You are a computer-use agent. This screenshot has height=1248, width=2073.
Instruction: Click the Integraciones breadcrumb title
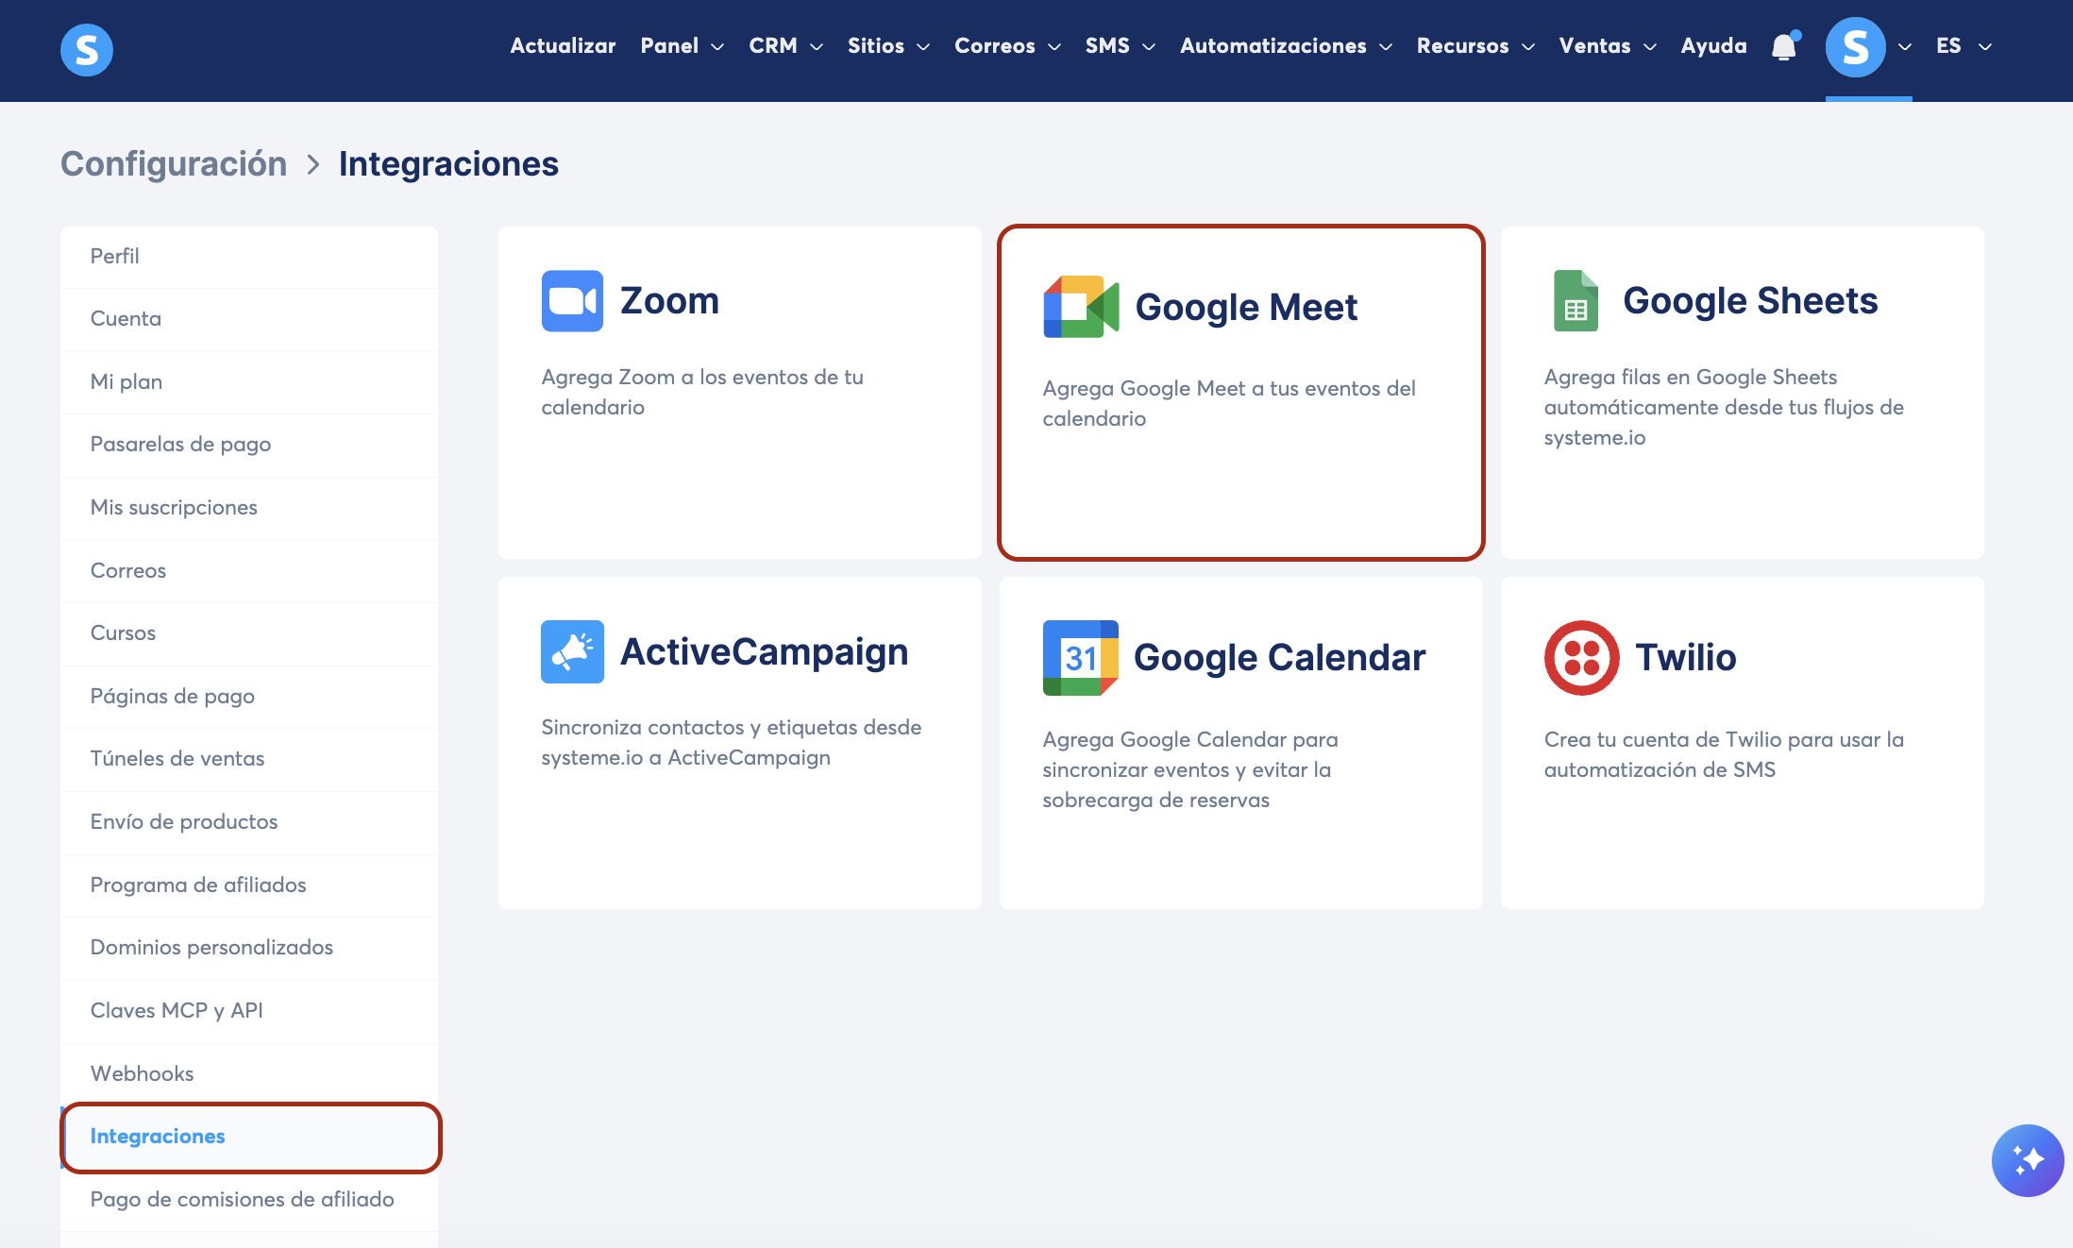(448, 164)
